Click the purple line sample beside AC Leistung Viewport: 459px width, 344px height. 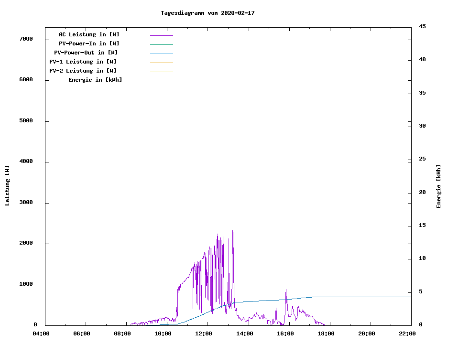click(161, 35)
